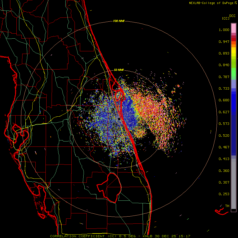Image resolution: width=238 pixels, height=238 pixels.
Task: Click the 0.680 legend value
Action: tap(224, 100)
